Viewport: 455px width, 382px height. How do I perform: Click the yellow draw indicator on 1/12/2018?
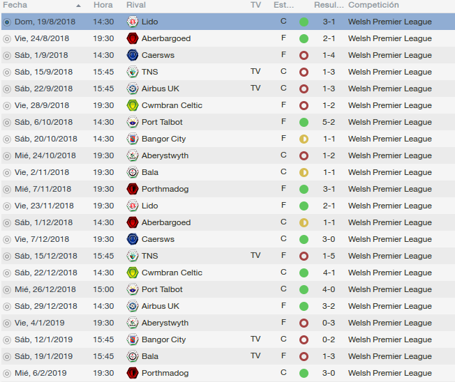pos(304,222)
